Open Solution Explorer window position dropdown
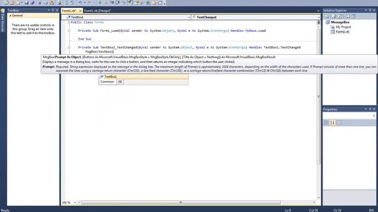Image resolution: width=378 pixels, height=212 pixels. (x=366, y=10)
